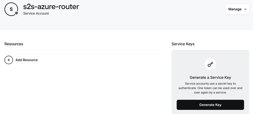Expand the Manage chevron arrow
Screen dimensions: 253x114
tap(245, 9)
